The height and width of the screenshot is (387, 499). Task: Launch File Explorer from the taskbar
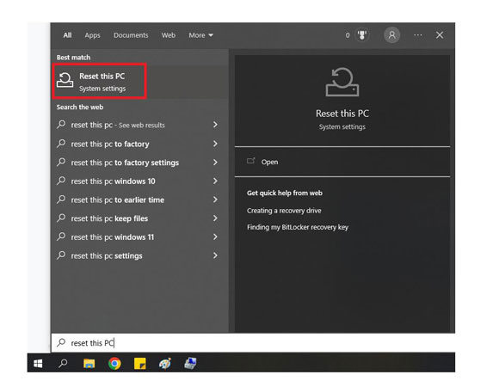click(x=89, y=363)
